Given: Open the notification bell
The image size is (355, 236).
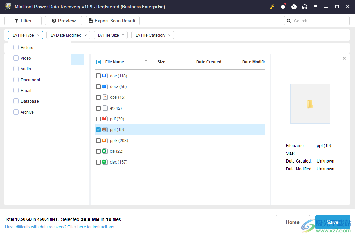Looking at the screenshot, I should tap(283, 7).
